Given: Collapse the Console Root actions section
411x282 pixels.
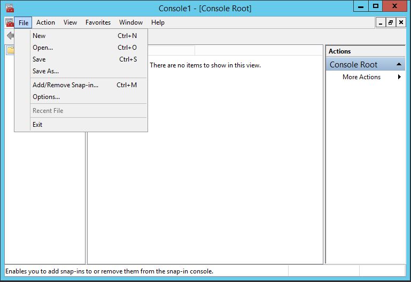Looking at the screenshot, I should (x=399, y=65).
